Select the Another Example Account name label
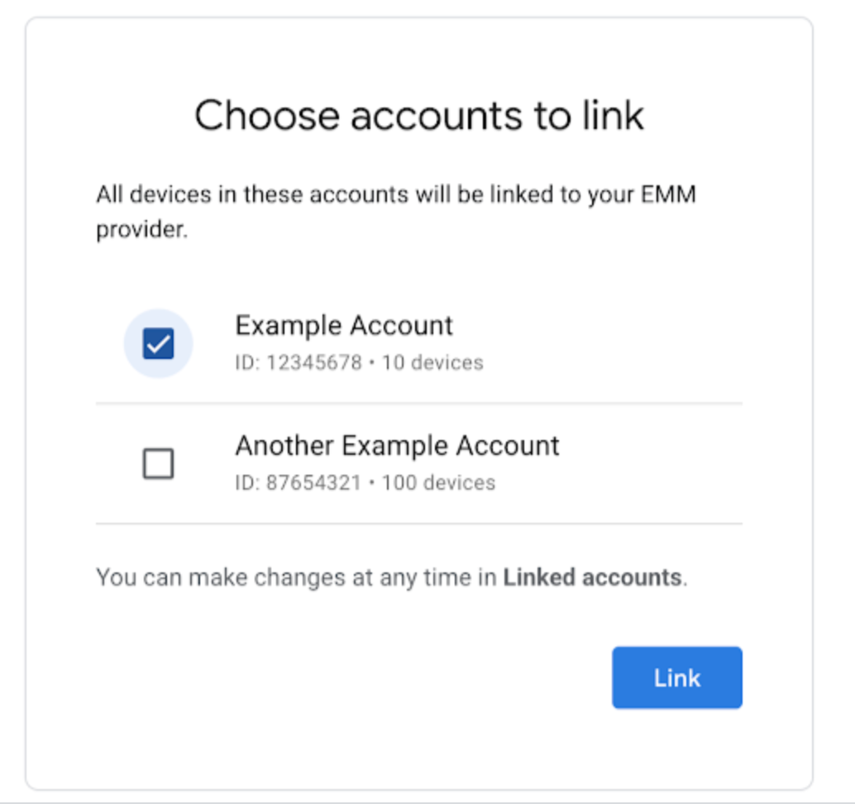Screen dimensions: 855x804 click(x=397, y=445)
